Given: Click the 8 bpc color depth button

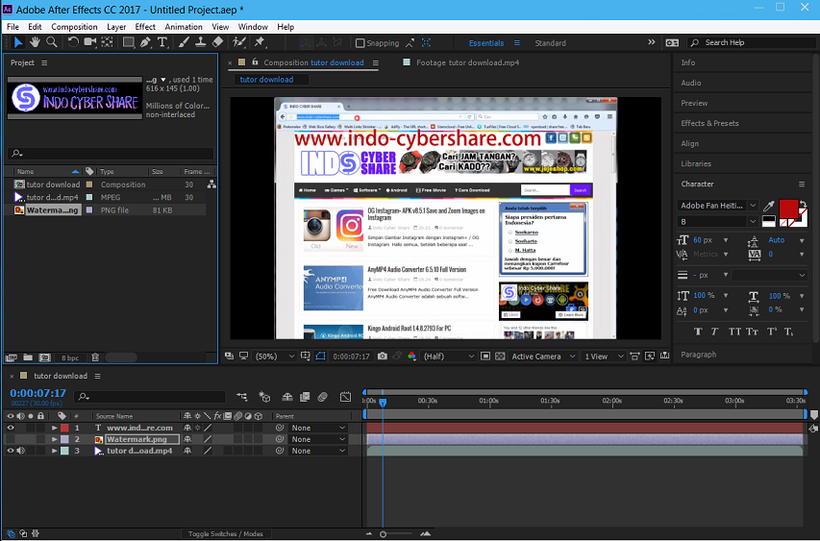Looking at the screenshot, I should coord(70,358).
